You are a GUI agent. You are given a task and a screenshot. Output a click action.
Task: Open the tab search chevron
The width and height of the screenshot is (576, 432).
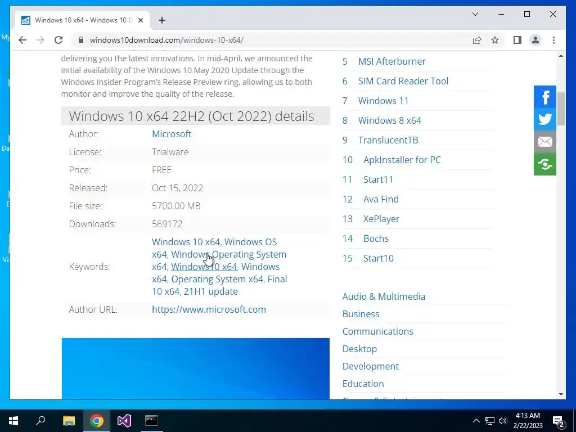pyautogui.click(x=475, y=14)
